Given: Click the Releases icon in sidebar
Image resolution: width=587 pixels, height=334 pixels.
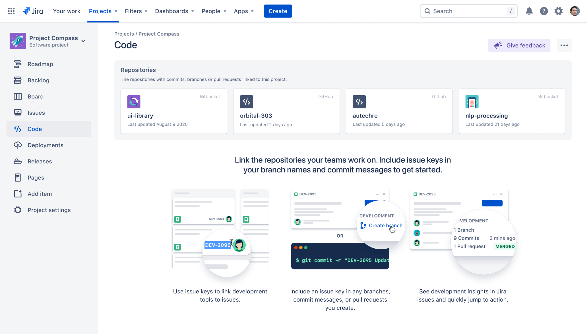Looking at the screenshot, I should pos(17,161).
